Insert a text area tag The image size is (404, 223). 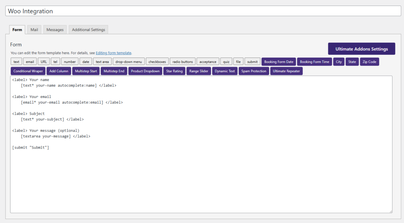pos(102,62)
